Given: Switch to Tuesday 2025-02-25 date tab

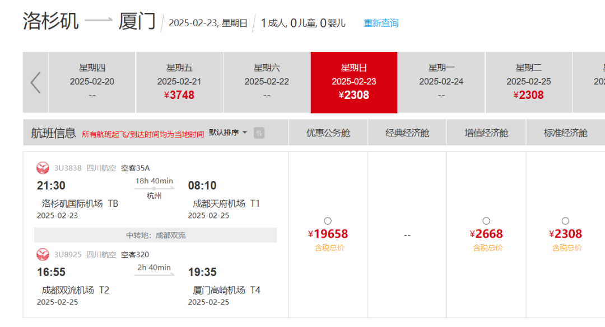Looking at the screenshot, I should coord(529,82).
